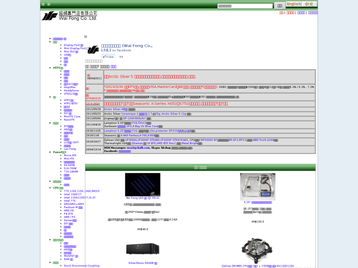This screenshot has width=358, height=268.
Task: Open 60-500W power supply link
Action: coord(69,165)
